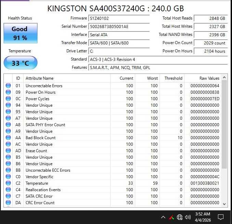This screenshot has width=232, height=224.
Task: Click the status orb for Bad Block Count
Action: (x=8, y=138)
